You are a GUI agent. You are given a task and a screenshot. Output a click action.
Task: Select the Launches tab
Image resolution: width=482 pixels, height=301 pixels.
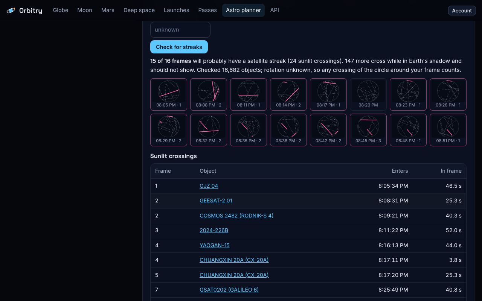tap(176, 10)
